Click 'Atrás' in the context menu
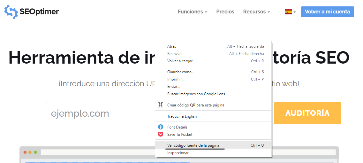 point(171,46)
